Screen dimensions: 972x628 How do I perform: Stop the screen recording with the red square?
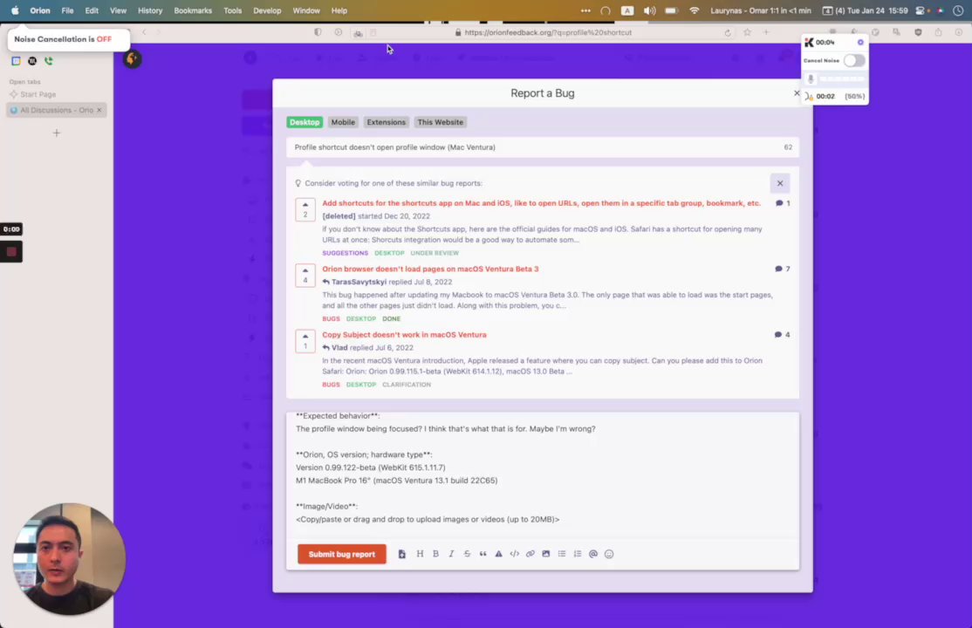[11, 252]
